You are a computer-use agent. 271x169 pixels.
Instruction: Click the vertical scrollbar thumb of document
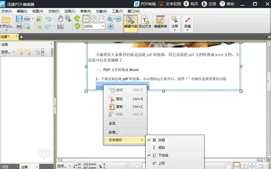tap(269, 81)
